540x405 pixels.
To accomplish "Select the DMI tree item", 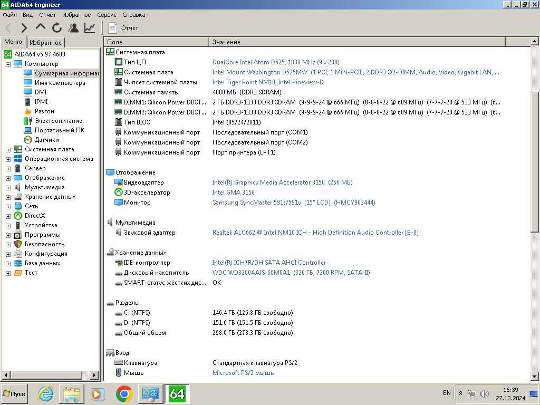I will [x=35, y=92].
